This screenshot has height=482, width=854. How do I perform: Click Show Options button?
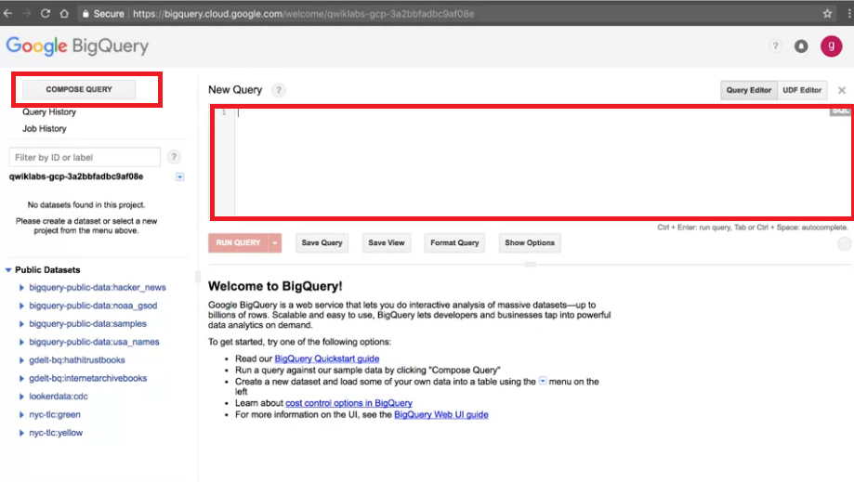pos(530,242)
